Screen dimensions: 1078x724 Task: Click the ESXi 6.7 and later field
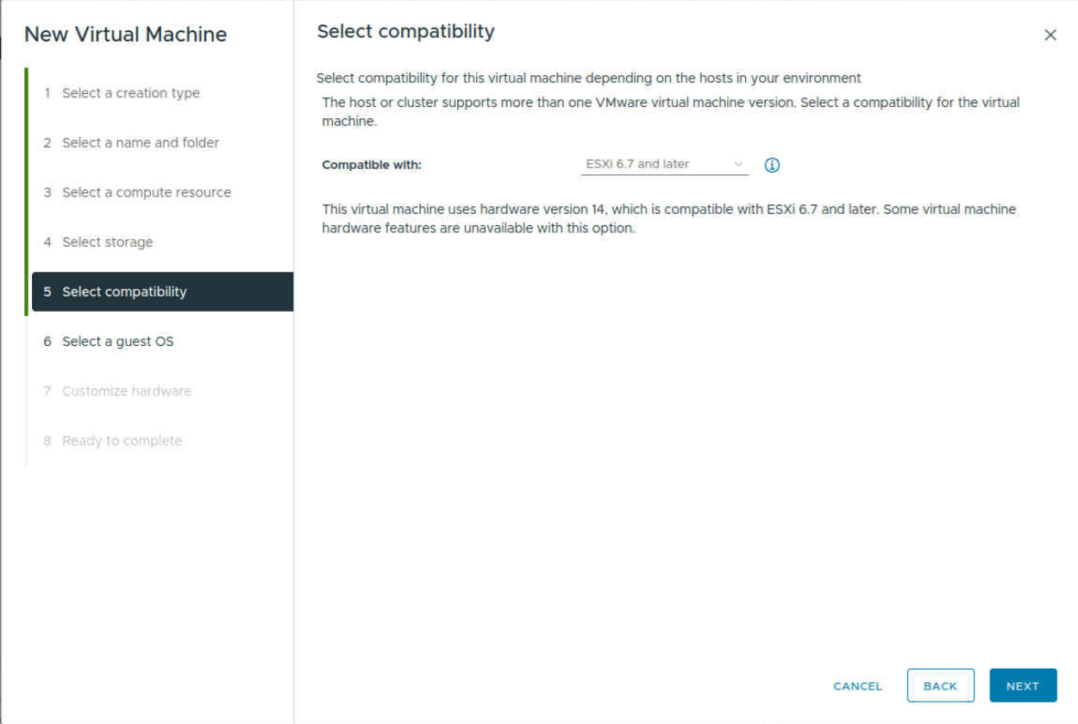(x=655, y=164)
